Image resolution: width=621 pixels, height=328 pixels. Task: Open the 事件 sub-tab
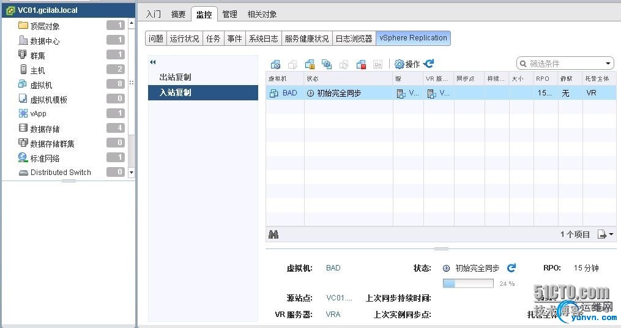[235, 39]
